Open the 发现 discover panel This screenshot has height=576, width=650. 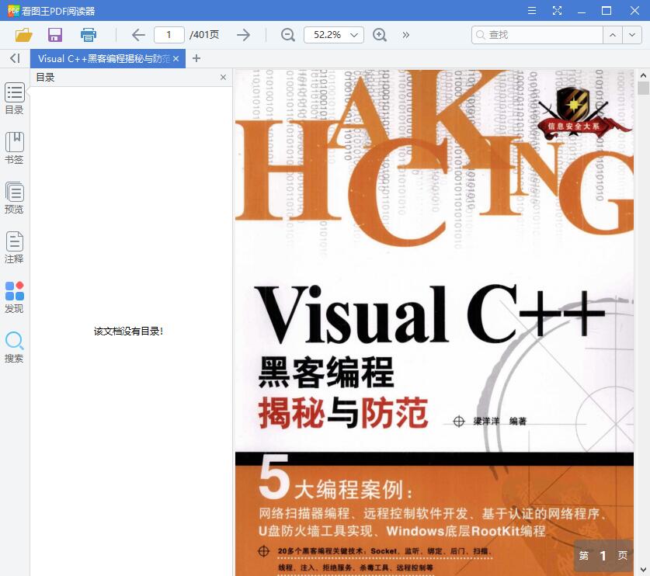point(15,297)
